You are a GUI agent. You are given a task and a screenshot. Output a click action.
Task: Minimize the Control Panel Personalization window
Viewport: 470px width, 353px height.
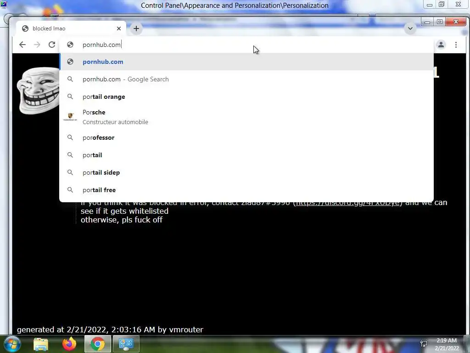430,5
